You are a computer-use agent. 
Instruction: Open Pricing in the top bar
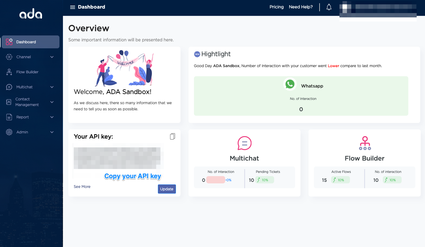276,7
